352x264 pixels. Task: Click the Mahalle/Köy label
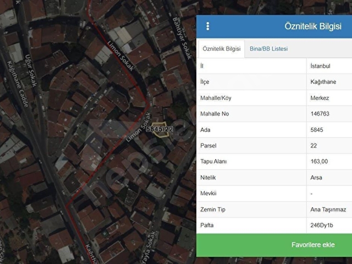tap(216, 98)
